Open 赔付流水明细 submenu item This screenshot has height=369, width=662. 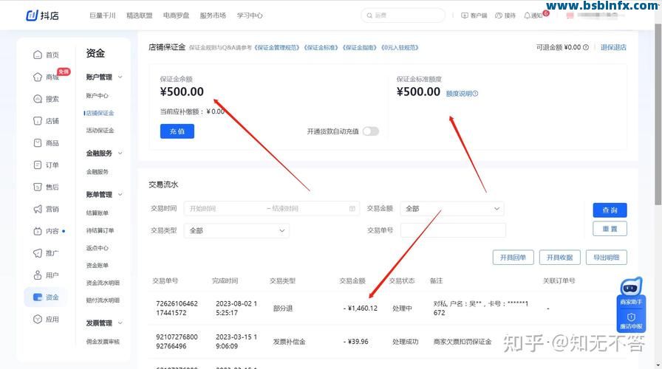(103, 300)
